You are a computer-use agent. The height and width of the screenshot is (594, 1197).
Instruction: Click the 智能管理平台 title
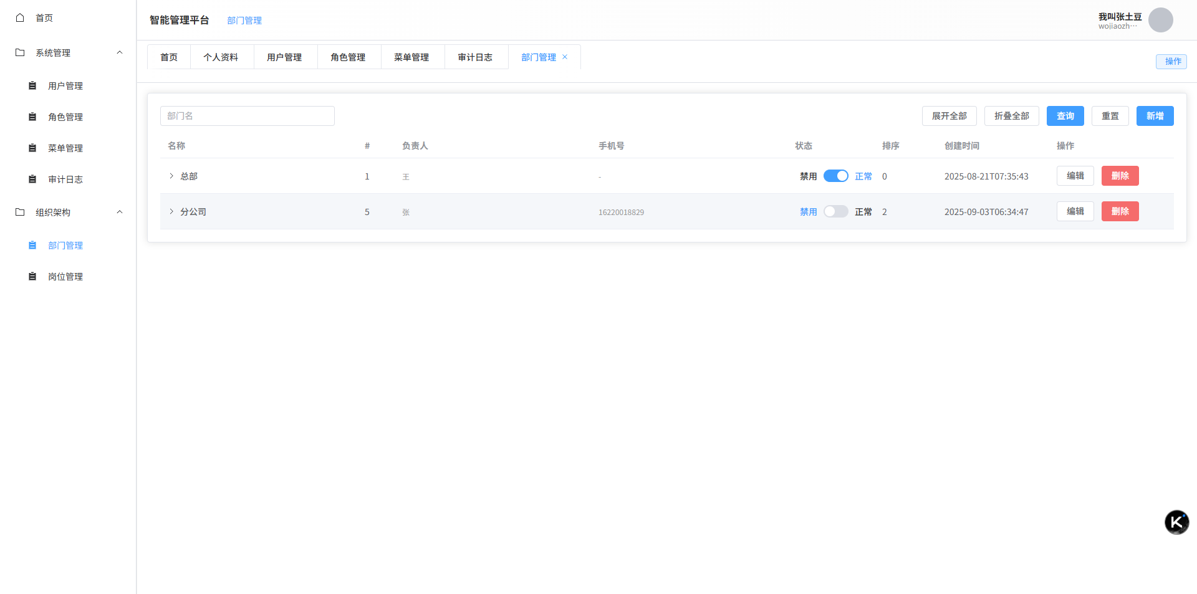pyautogui.click(x=180, y=20)
